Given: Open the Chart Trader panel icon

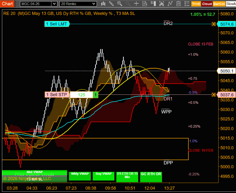Looking at the screenshot, I should (153, 4).
